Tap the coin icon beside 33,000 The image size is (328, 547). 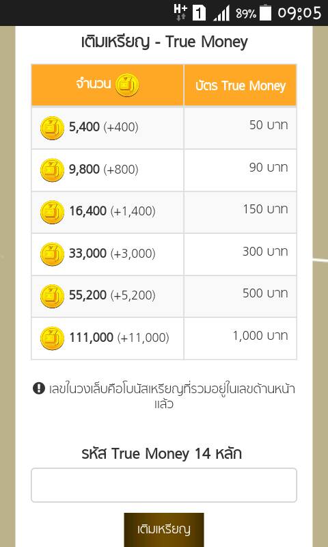(52, 254)
